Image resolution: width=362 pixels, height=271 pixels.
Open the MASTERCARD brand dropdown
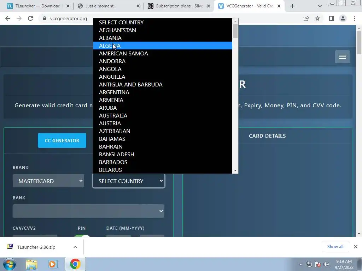(x=48, y=181)
